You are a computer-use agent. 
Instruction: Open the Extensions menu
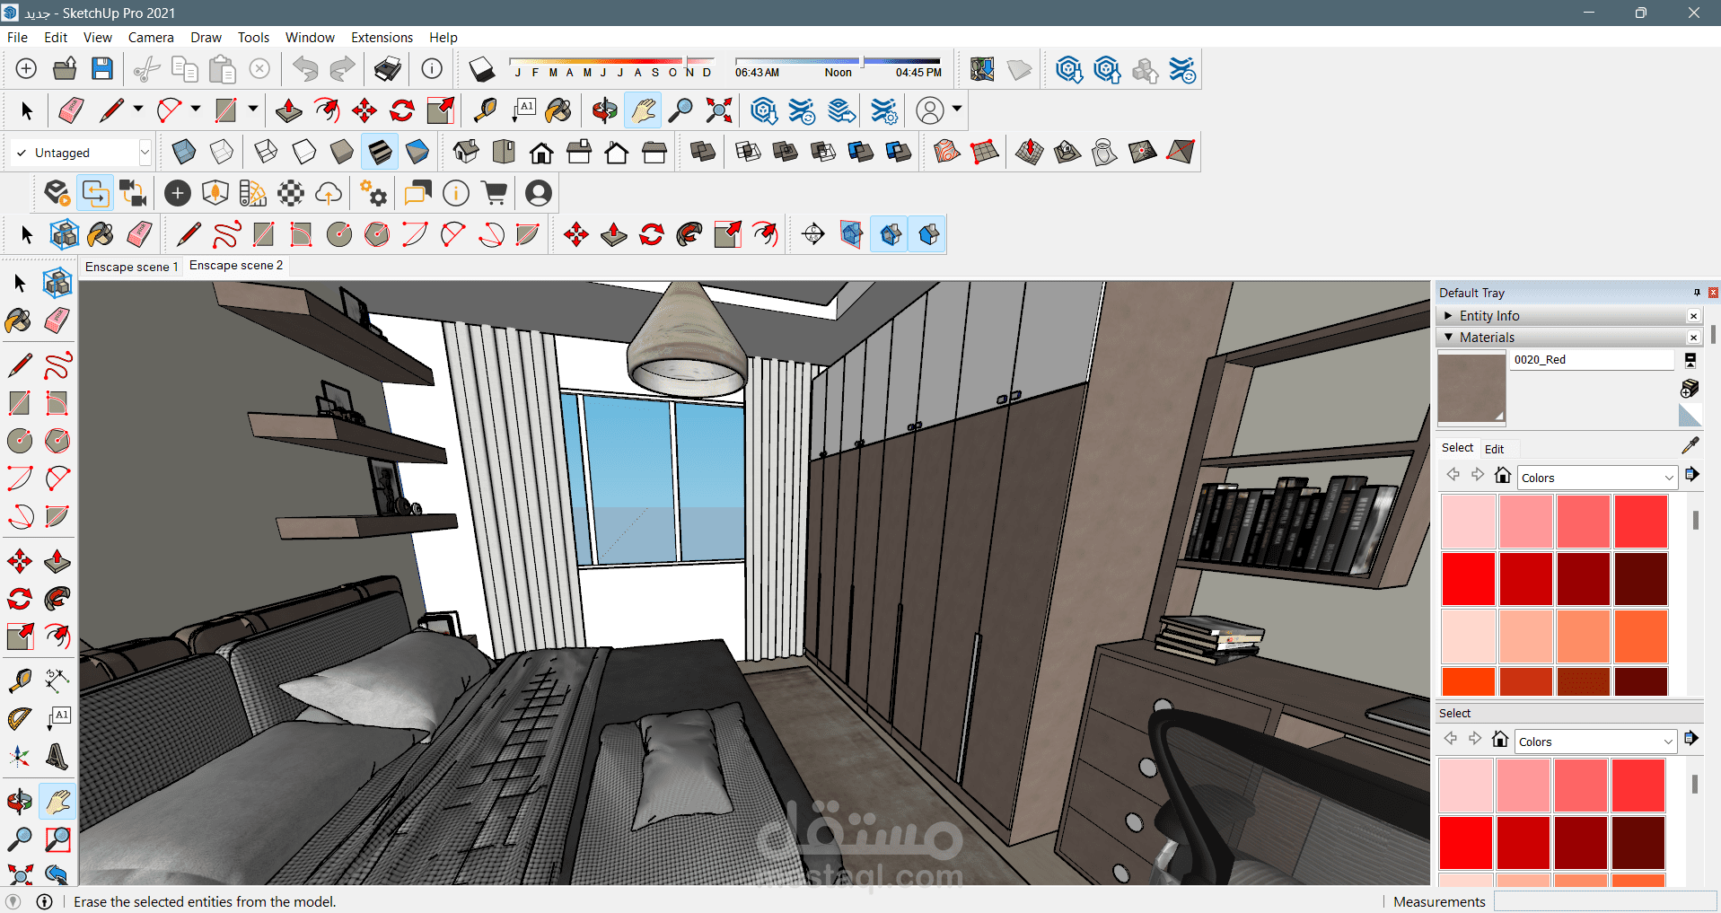tap(382, 38)
